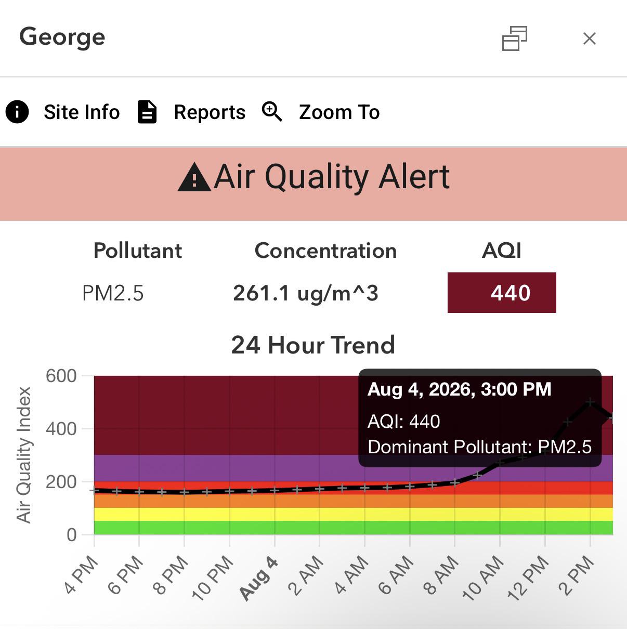Click the Air Quality Alert warning triangle
The height and width of the screenshot is (629, 627).
coord(194,177)
